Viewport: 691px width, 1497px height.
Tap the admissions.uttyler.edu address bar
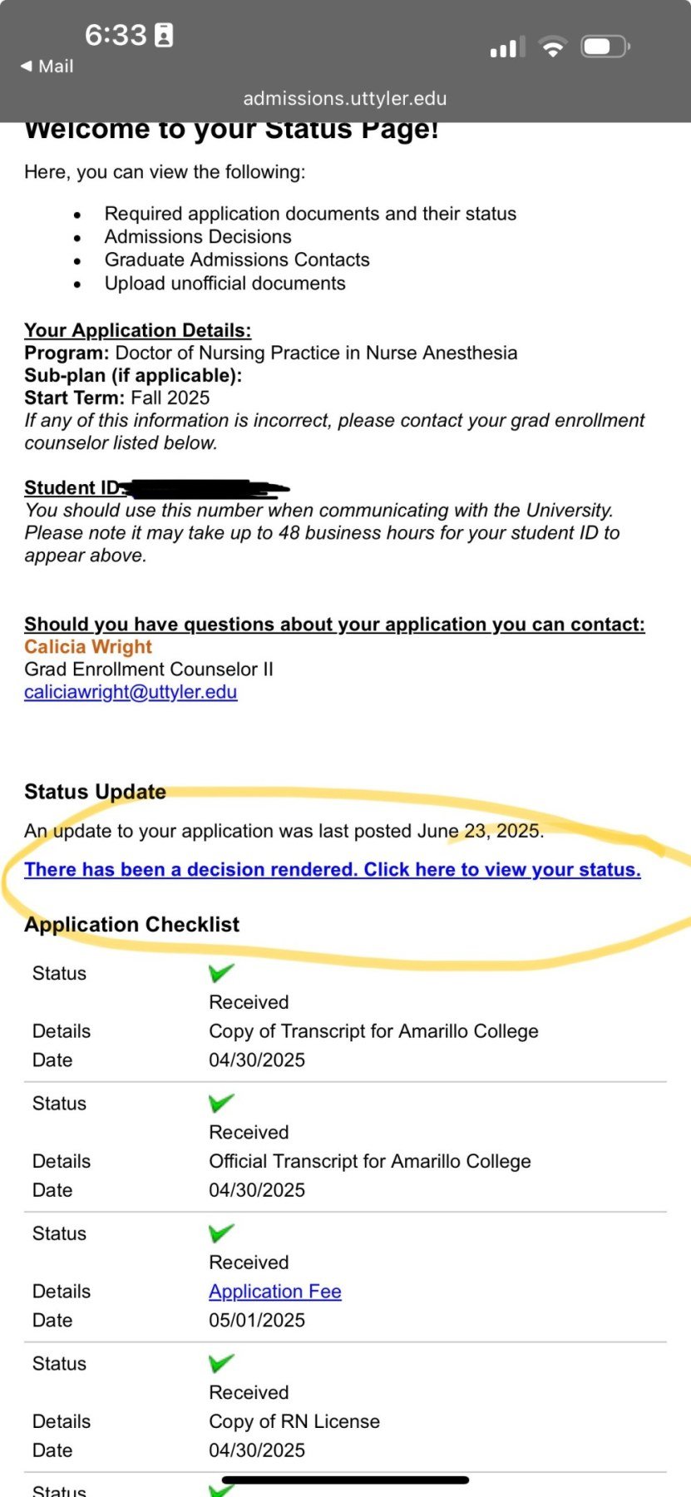pyautogui.click(x=345, y=98)
